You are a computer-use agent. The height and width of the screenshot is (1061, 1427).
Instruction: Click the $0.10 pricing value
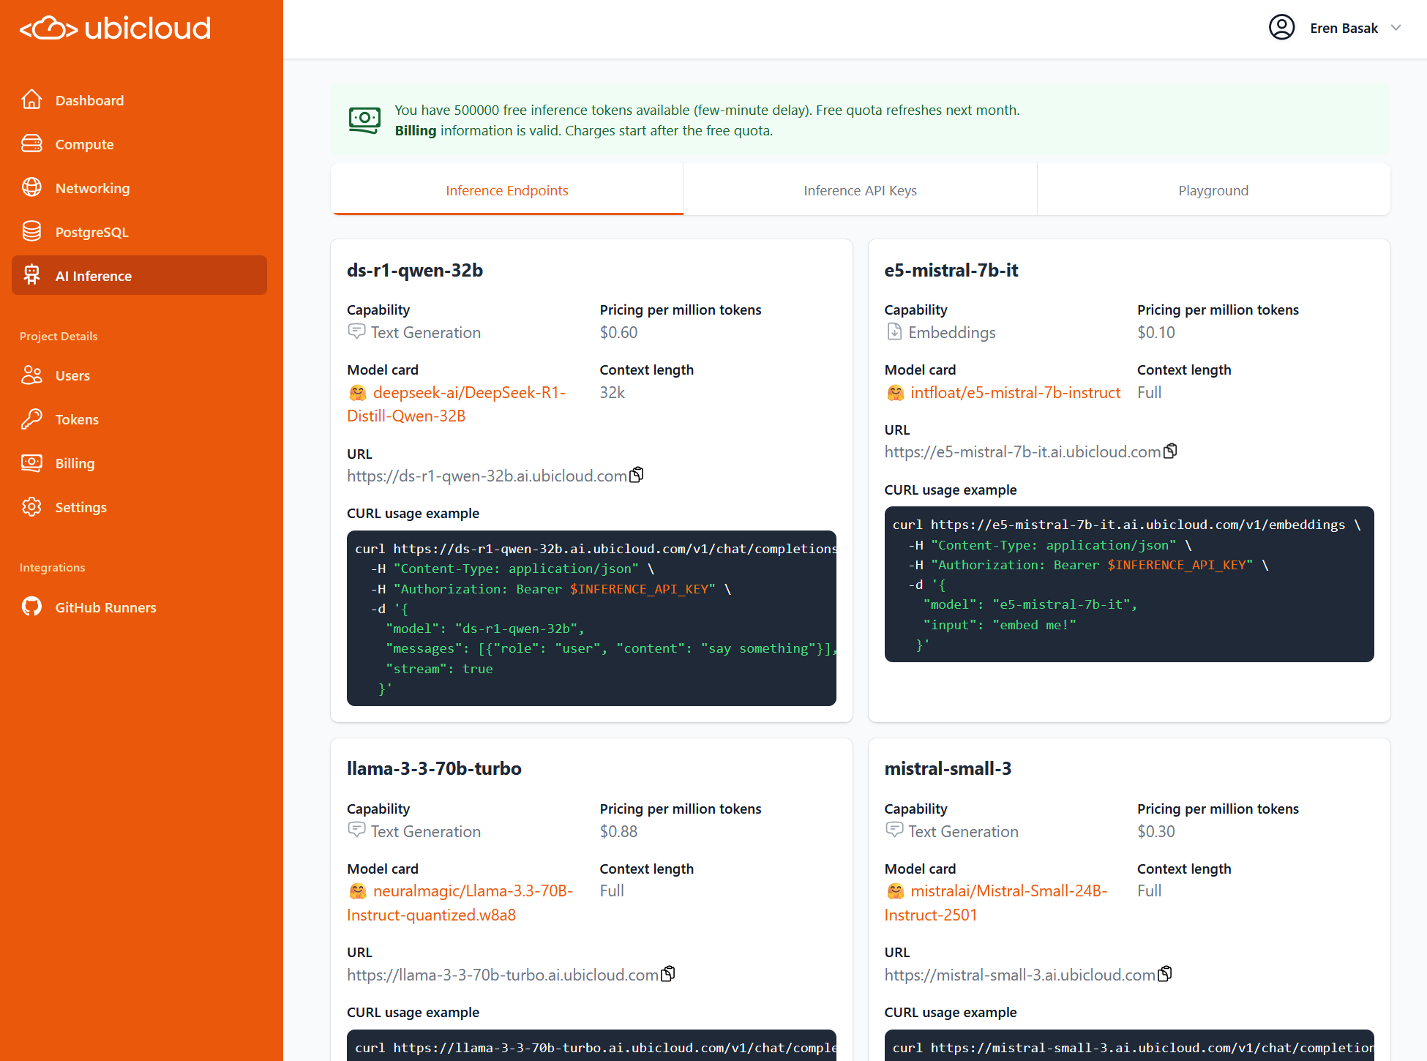tap(1156, 332)
